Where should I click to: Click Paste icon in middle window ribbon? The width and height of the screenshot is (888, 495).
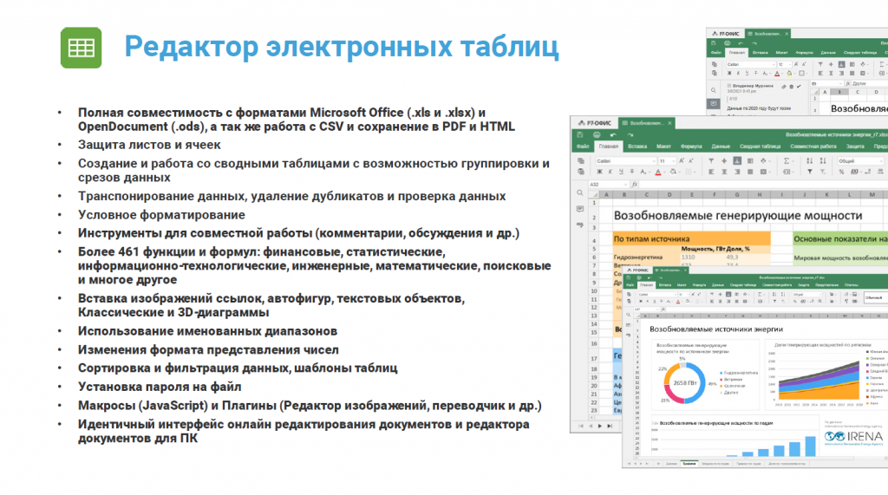tap(580, 172)
